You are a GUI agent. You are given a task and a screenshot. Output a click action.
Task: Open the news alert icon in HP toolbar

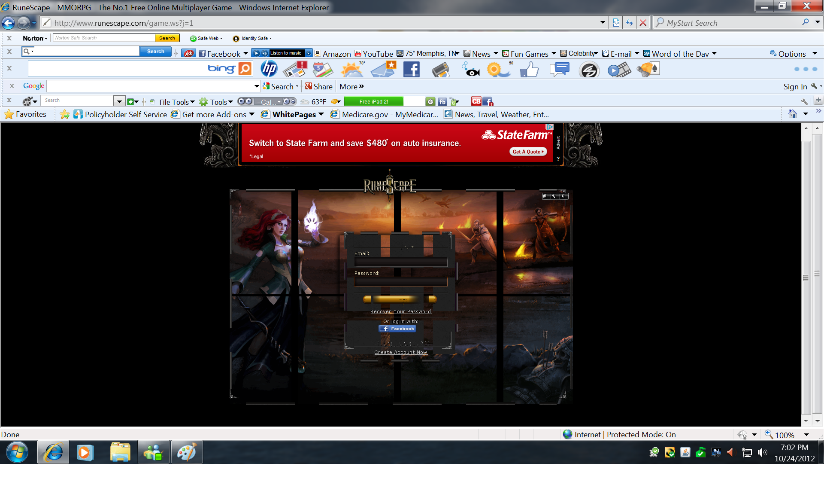coord(295,69)
